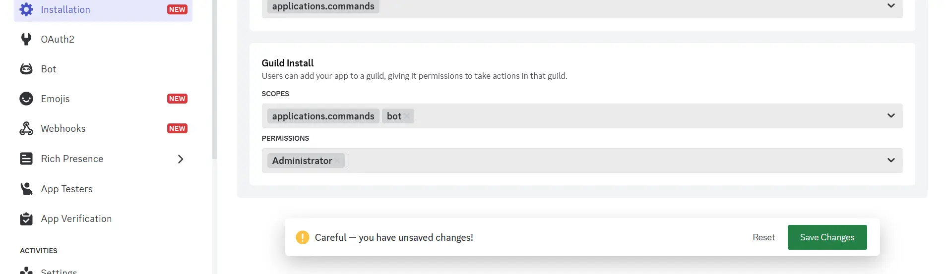Remove the Administrator permission tag
The height and width of the screenshot is (274, 946).
pyautogui.click(x=337, y=161)
